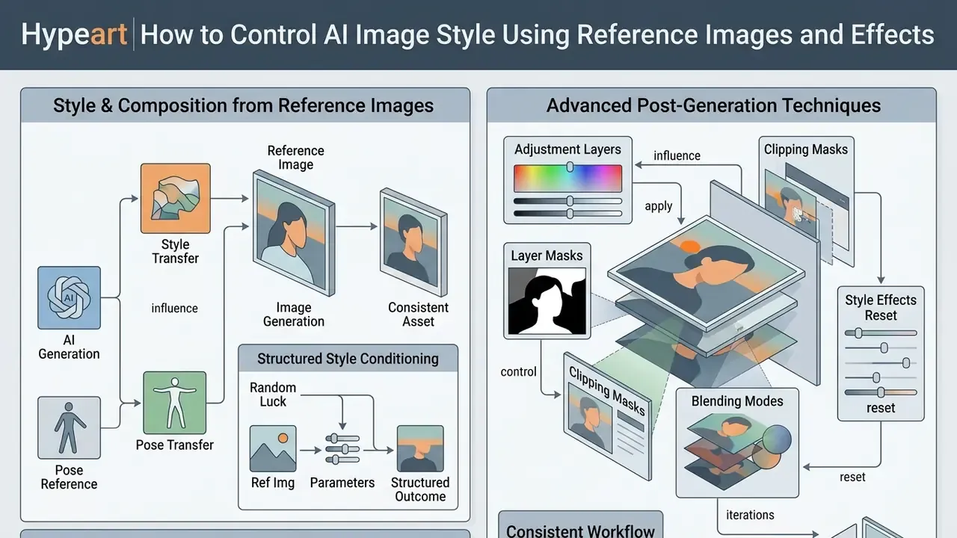Adjust the lowest slider in Adjustment Layers
This screenshot has height=538, width=957.
coord(567,214)
